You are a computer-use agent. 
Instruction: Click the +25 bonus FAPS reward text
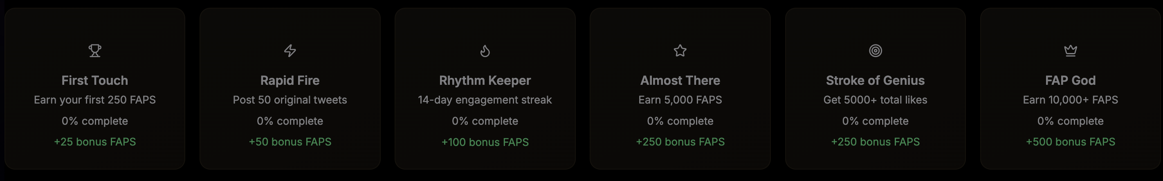95,142
